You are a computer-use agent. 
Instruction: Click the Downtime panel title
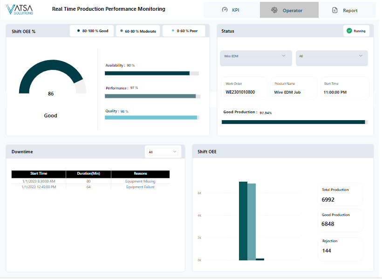point(22,151)
